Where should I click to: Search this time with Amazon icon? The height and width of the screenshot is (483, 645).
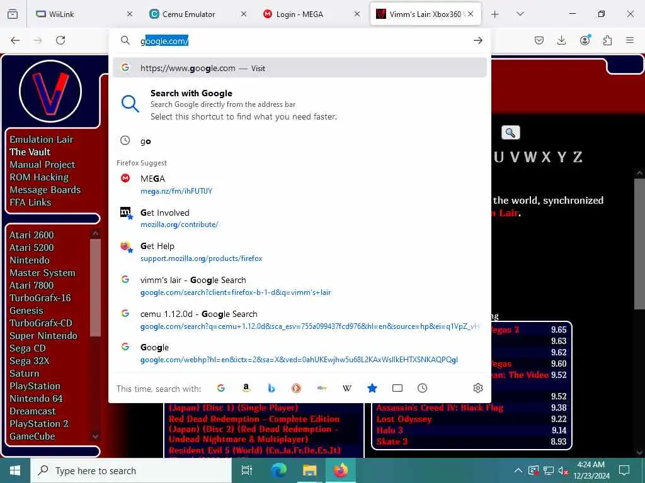(246, 388)
